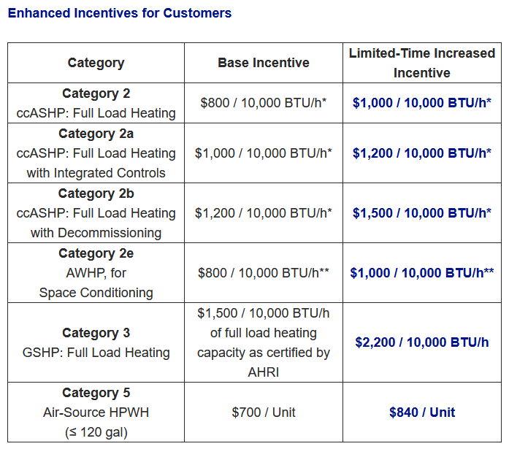Click Category 2a increased incentive of $1,200
The image size is (509, 449).
(x=422, y=153)
